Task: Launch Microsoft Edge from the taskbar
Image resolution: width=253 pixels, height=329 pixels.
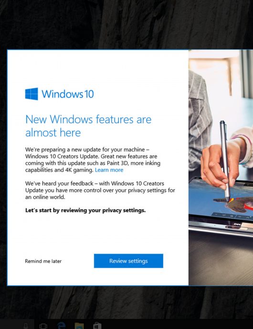Action: [62, 326]
